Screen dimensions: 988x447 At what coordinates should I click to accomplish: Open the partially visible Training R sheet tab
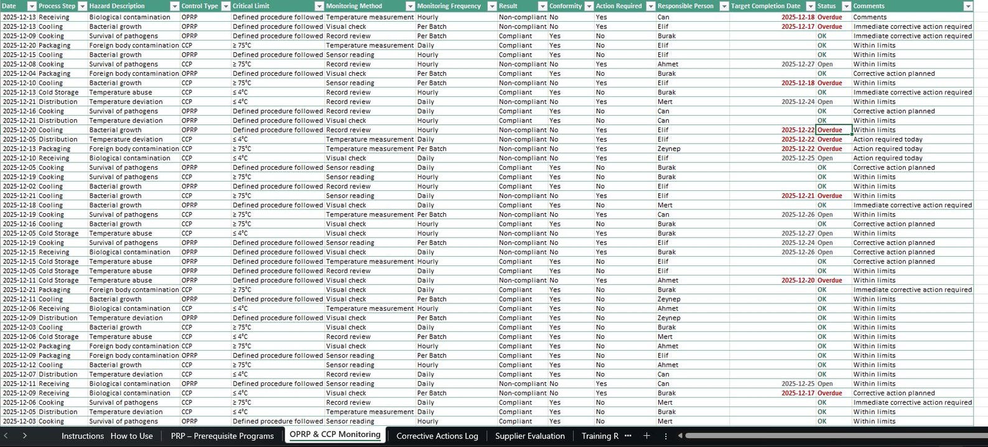(x=600, y=436)
